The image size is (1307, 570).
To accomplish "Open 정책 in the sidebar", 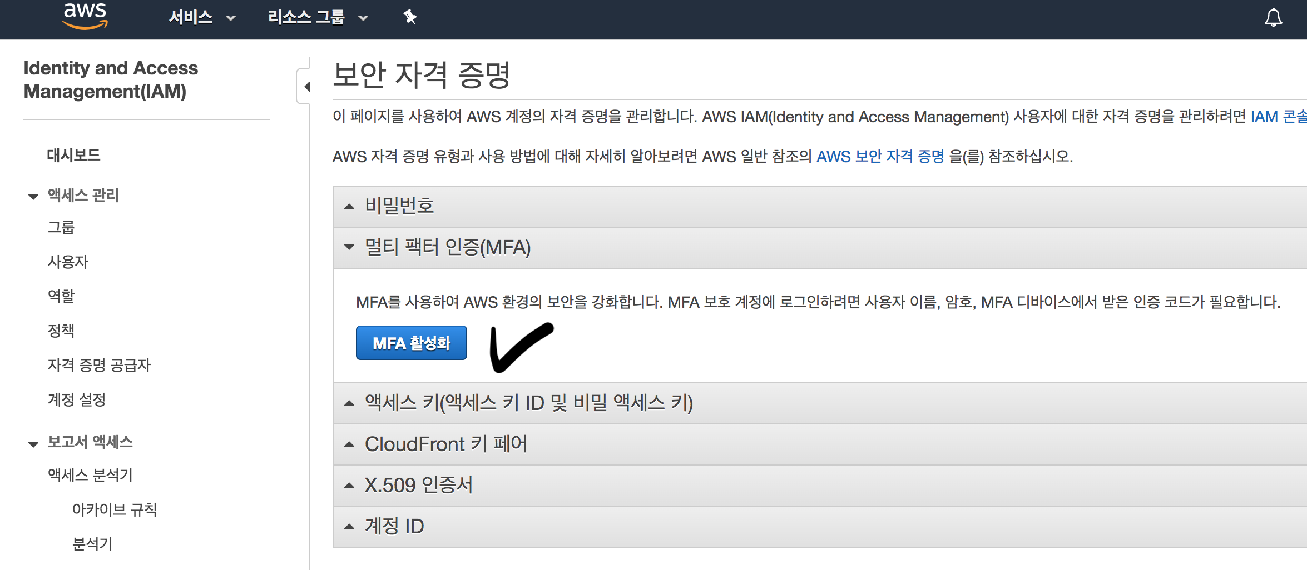I will (x=61, y=331).
